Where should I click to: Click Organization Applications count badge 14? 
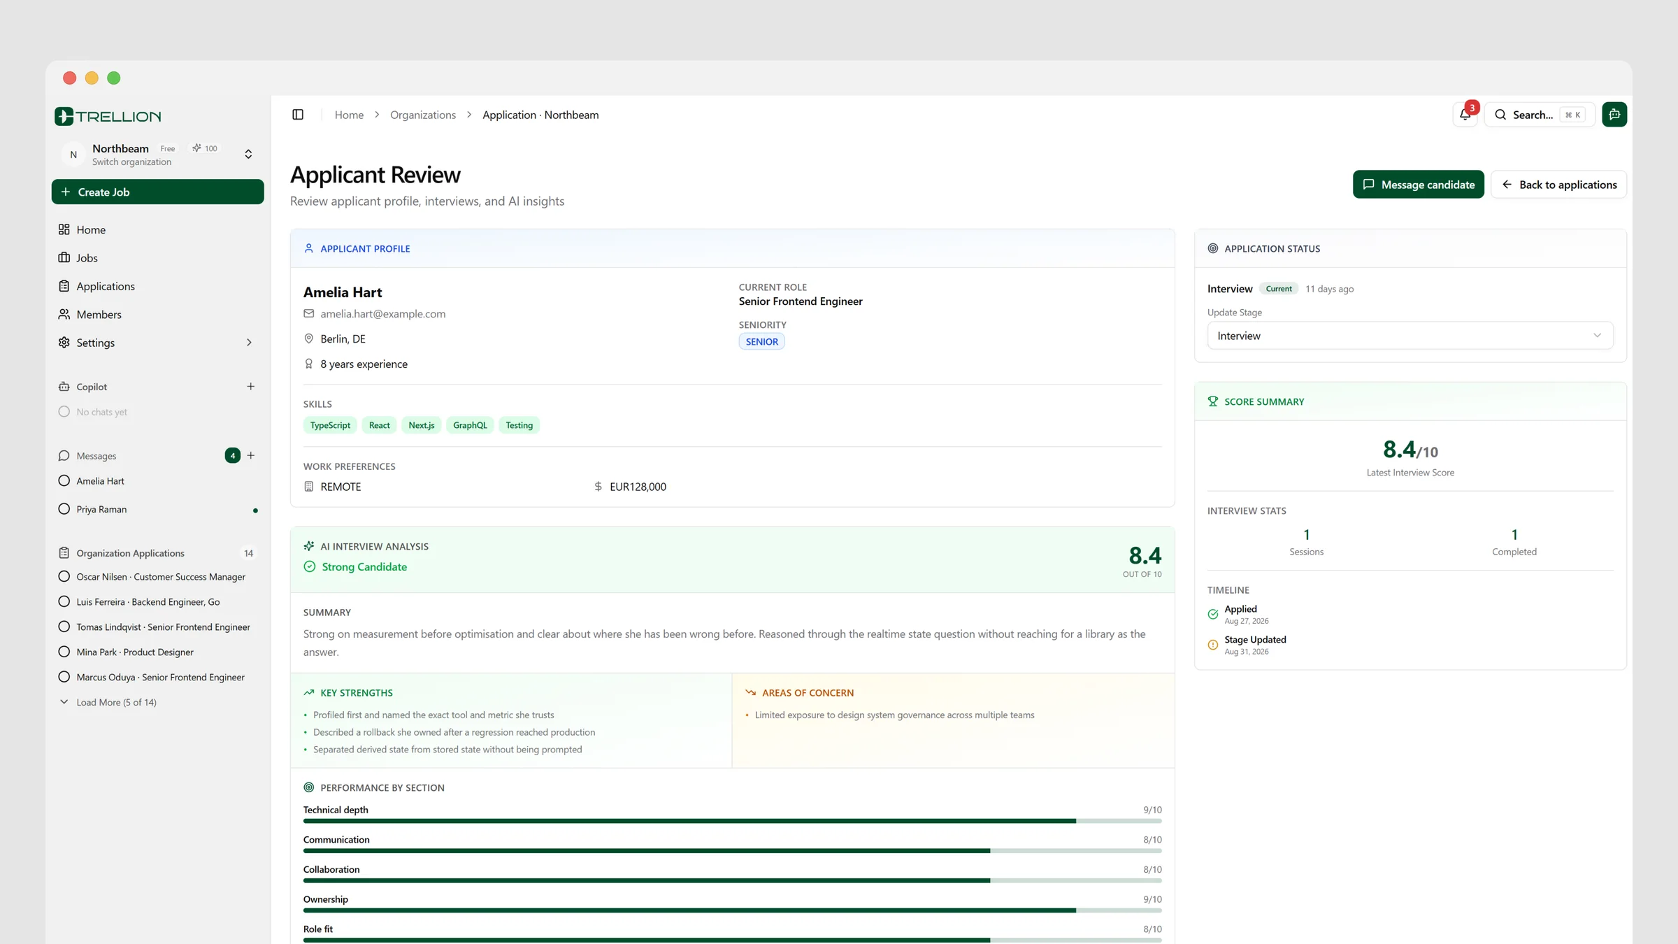248,553
